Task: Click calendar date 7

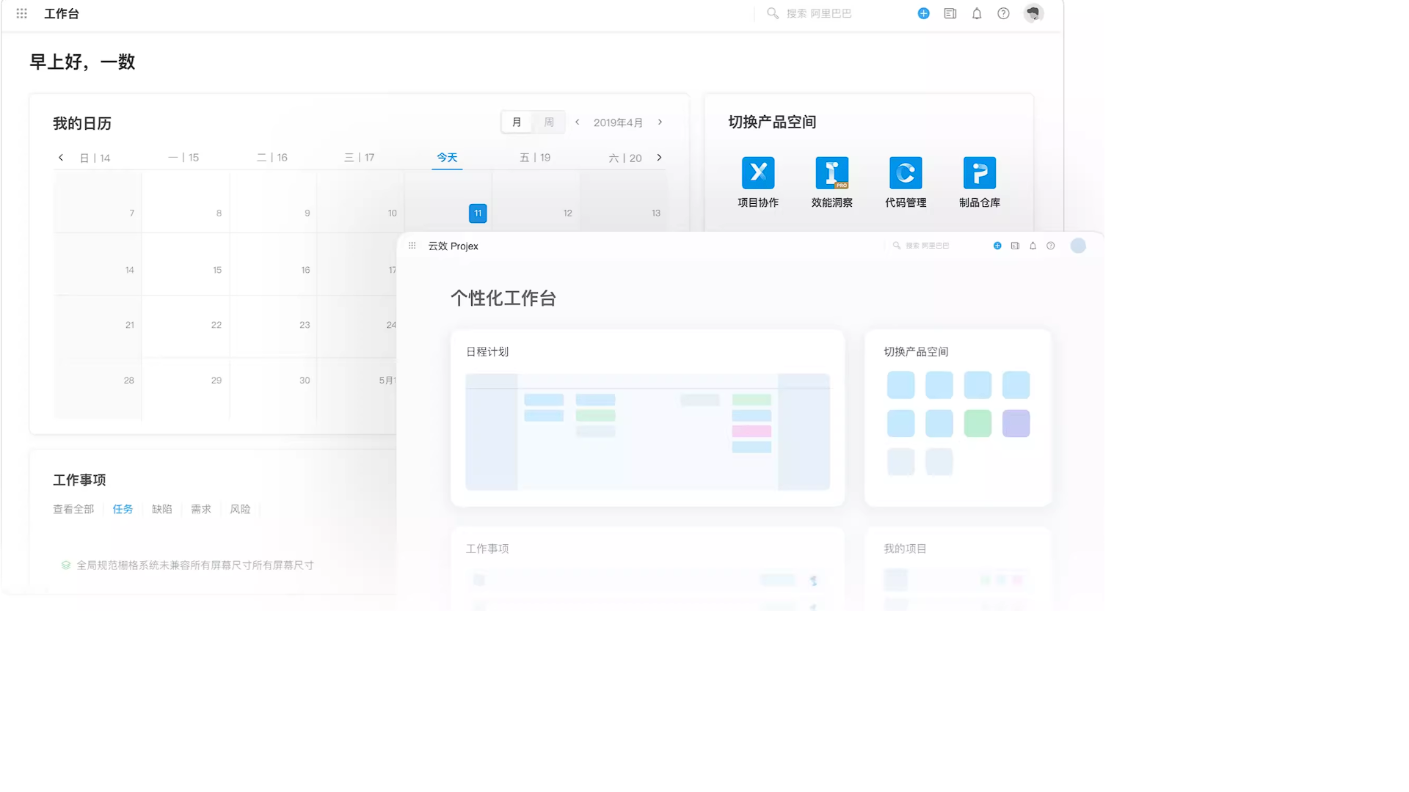Action: click(132, 213)
